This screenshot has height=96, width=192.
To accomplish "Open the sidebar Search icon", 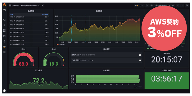I will [x=4, y=20].
